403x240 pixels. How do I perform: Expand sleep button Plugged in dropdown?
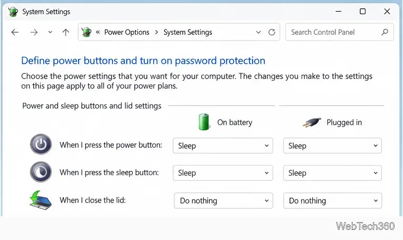click(332, 173)
